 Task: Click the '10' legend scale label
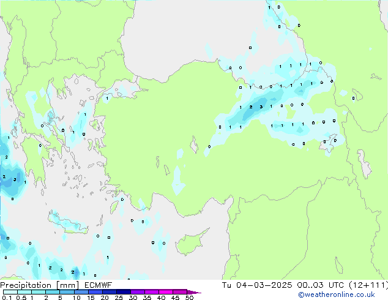[76, 298]
